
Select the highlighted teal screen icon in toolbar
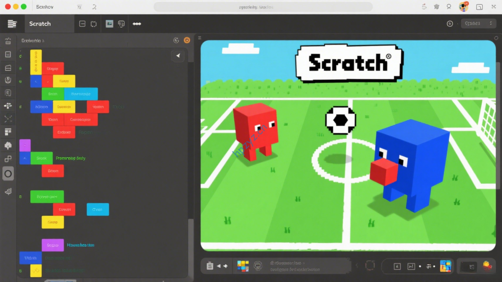point(109,24)
